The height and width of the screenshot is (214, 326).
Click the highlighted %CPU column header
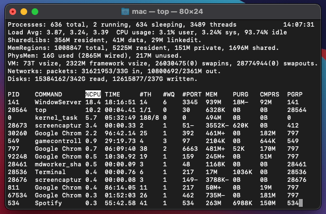click(x=93, y=94)
